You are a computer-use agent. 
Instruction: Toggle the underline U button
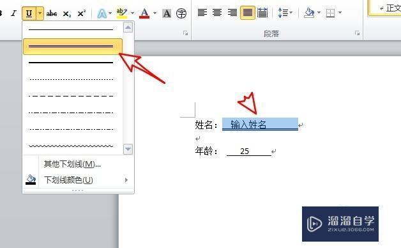[29, 13]
